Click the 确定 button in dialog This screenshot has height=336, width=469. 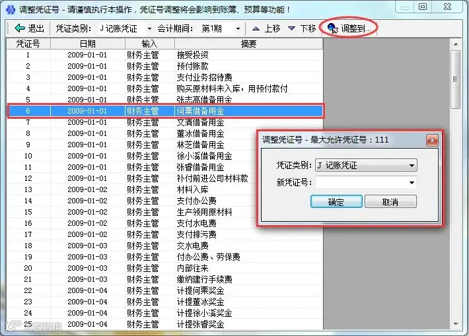click(336, 202)
